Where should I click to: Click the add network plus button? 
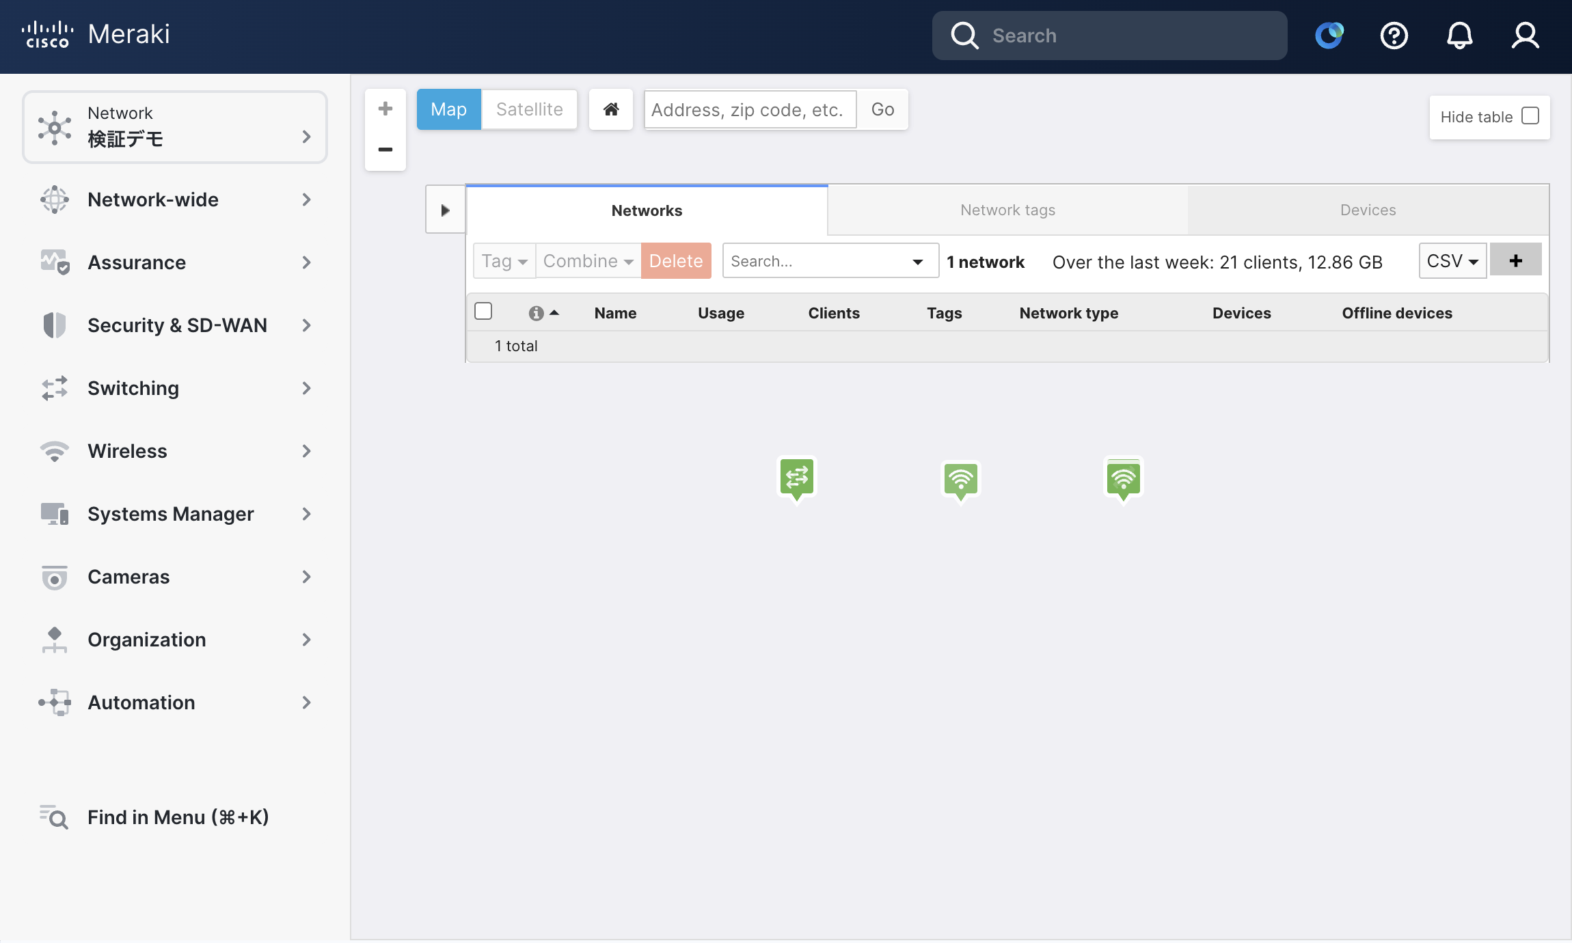pos(1515,260)
